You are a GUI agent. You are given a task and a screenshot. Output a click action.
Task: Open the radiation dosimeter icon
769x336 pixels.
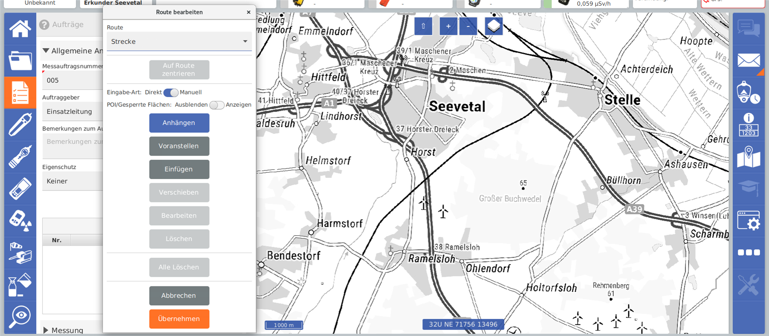tap(20, 220)
